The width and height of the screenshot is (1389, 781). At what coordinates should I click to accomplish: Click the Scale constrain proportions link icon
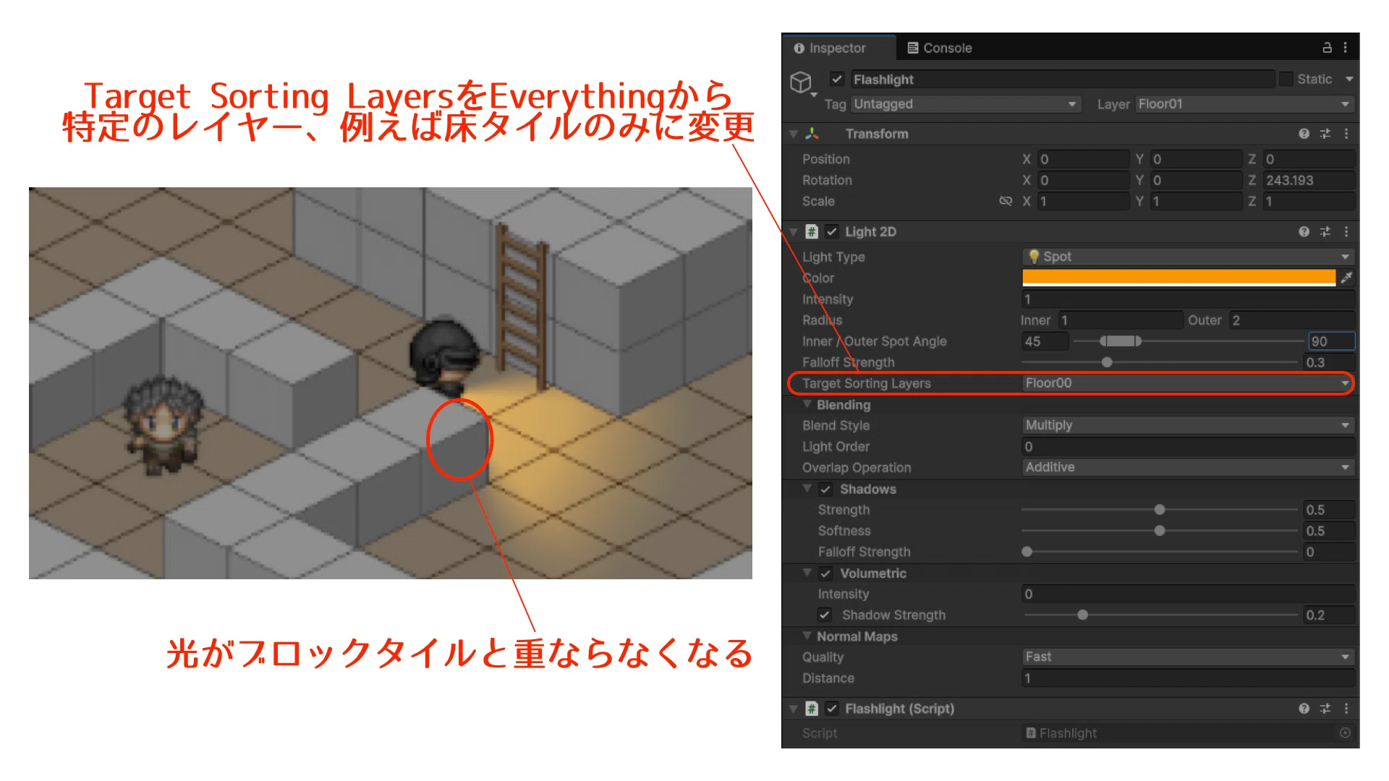(1006, 201)
